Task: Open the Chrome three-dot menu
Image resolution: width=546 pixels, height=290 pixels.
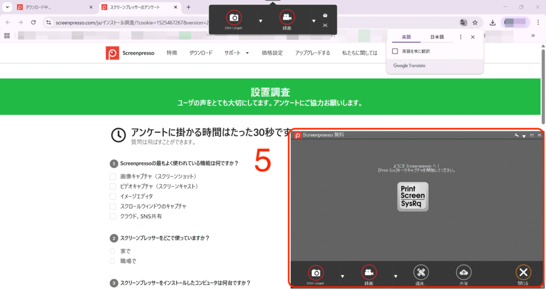Action: point(538,22)
